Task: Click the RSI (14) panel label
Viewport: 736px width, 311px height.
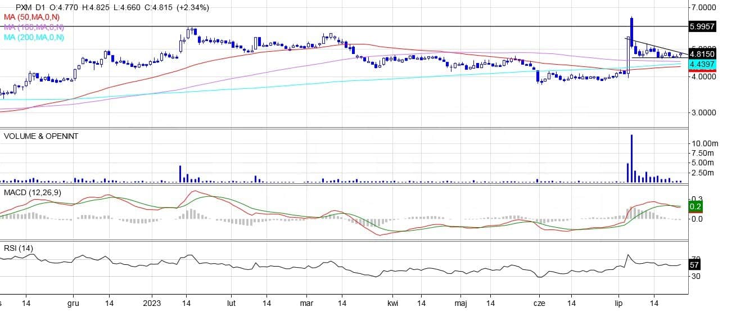Action: [x=19, y=248]
